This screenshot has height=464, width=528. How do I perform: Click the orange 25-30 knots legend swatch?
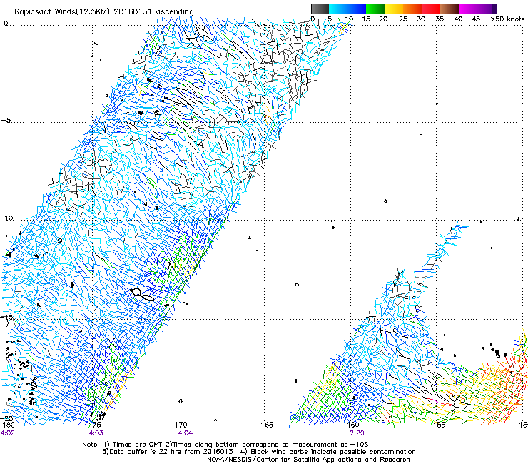coord(412,9)
